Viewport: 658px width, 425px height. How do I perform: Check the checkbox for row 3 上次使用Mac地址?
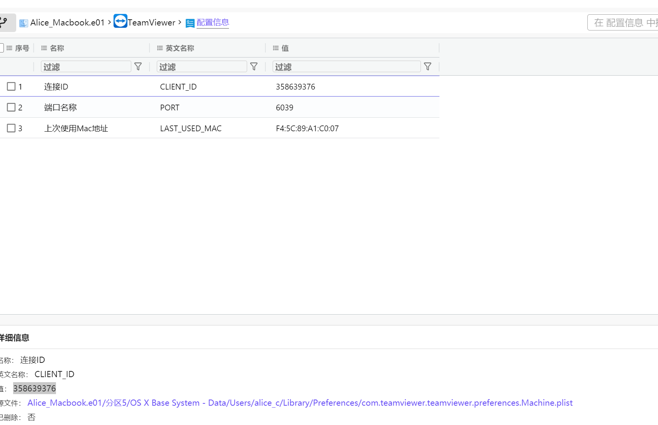point(11,128)
